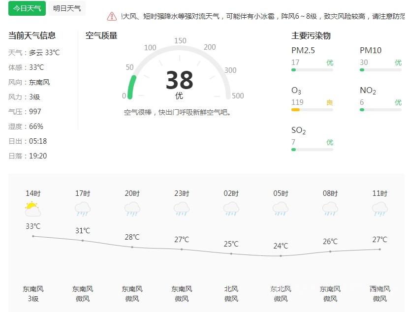Click the rain cloud icon at 17时

(82, 210)
